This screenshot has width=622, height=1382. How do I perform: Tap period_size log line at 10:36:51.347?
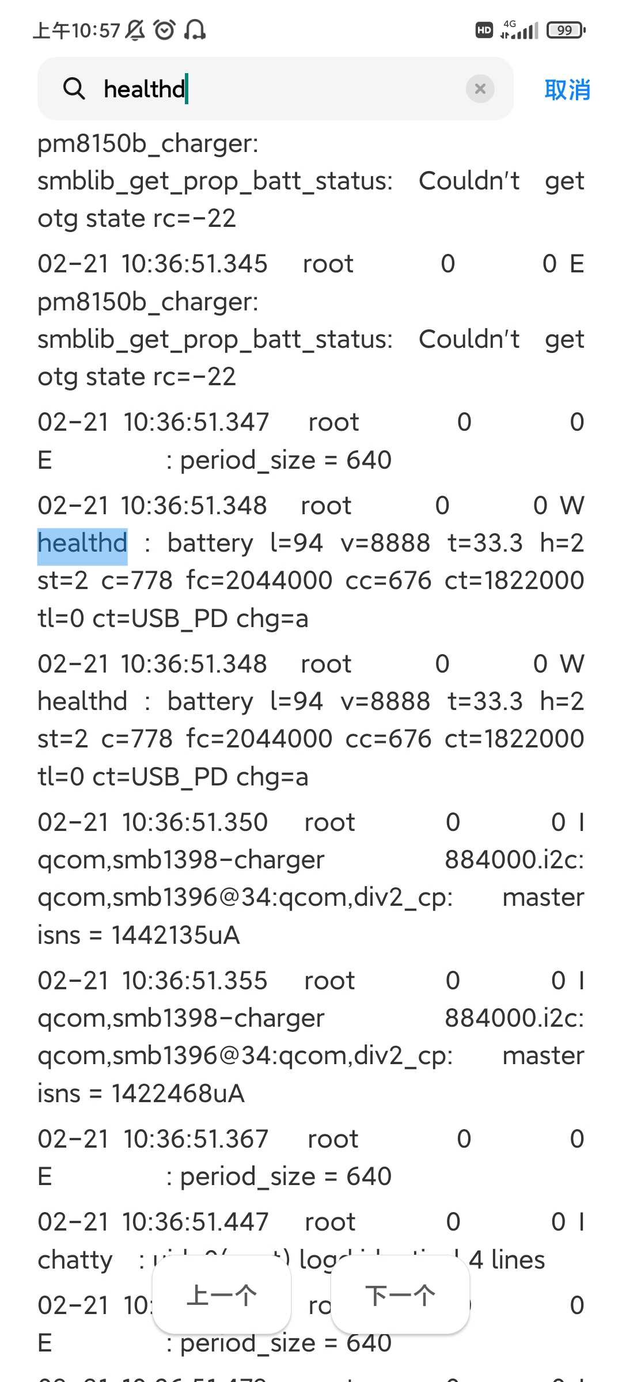[311, 441]
